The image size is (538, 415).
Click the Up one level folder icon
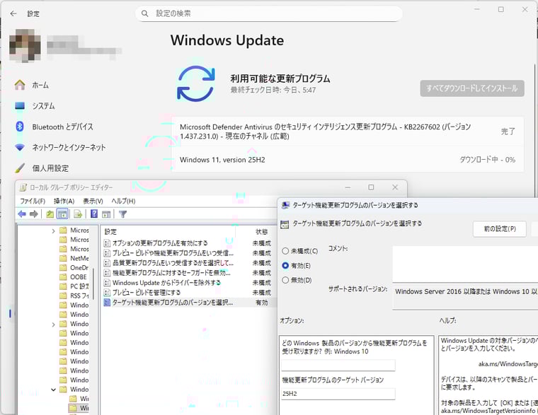pyautogui.click(x=50, y=214)
